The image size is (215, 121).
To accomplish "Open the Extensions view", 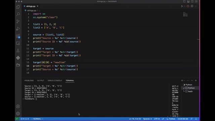I will 18,36.
